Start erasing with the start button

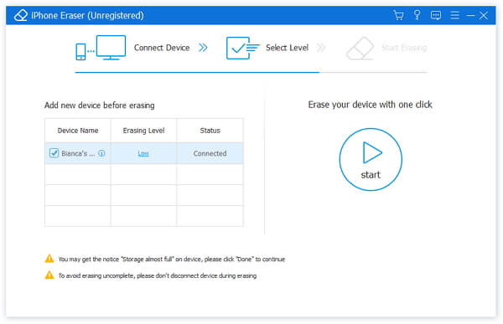point(371,159)
